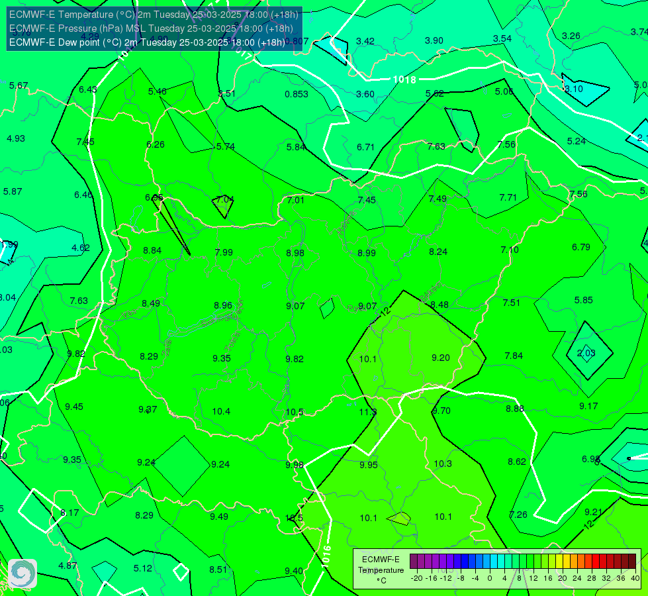
Task: Click the 8.17 temperature value
Action: (x=69, y=513)
